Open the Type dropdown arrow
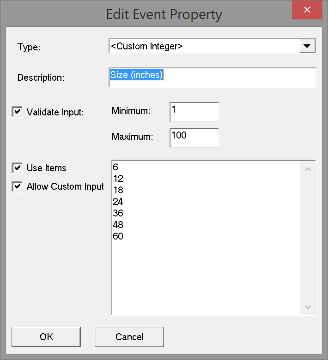 (x=307, y=46)
